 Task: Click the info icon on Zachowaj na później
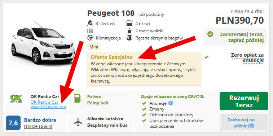[x=252, y=126]
